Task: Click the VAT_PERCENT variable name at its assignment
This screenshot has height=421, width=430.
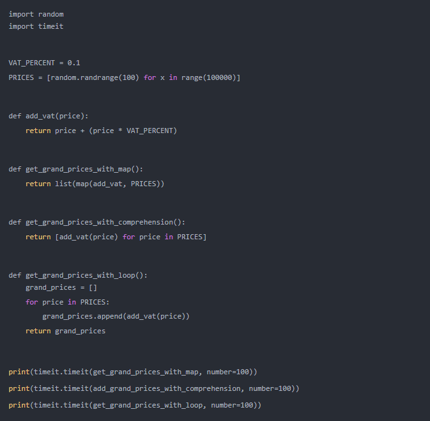Action: tap(33, 63)
